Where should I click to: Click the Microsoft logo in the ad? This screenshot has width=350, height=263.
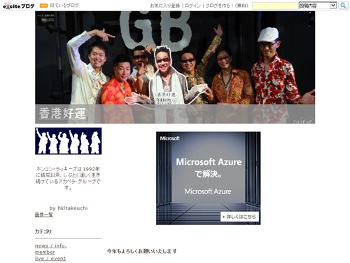(170, 138)
